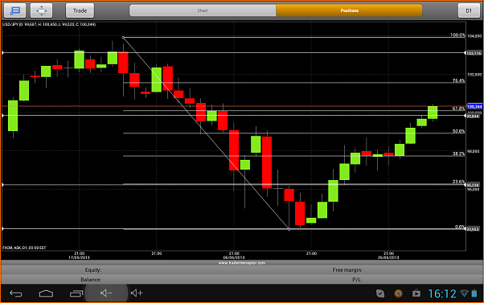Click the Balance label
This screenshot has height=303, width=484.
[91, 280]
